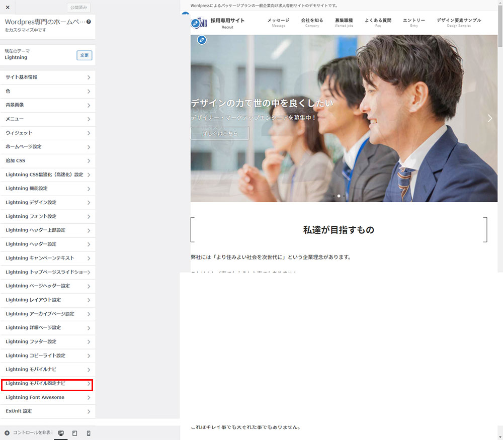This screenshot has height=440, width=503.
Task: Open the 会社を知る menu item
Action: pos(312,22)
